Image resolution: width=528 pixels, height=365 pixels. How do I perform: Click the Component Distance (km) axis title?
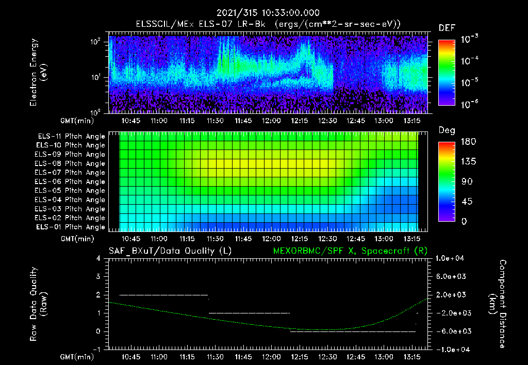[498, 304]
